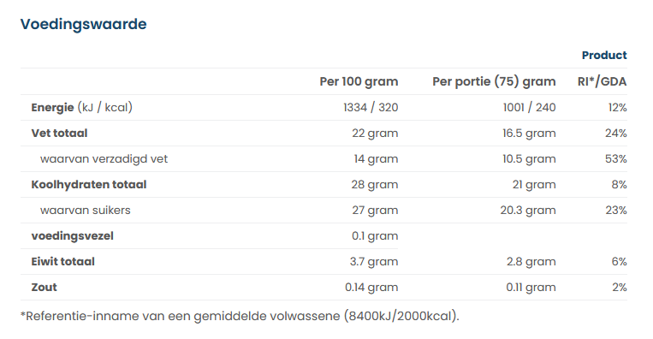Click the 0.11 gram salt portion value
Screen dimensions: 653x339
click(531, 288)
